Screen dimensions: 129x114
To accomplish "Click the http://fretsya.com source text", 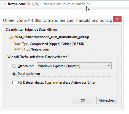I will tap(36, 49).
